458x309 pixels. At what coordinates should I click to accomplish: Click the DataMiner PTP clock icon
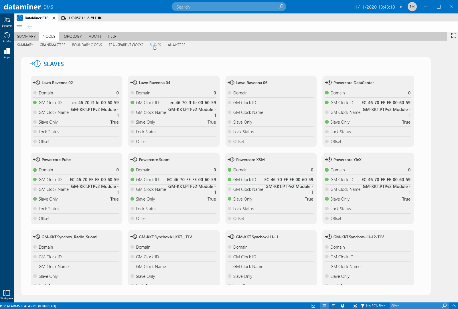pyautogui.click(x=20, y=18)
